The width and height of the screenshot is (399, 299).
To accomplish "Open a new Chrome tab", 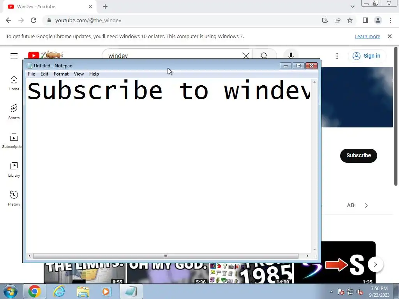I will pos(105,7).
